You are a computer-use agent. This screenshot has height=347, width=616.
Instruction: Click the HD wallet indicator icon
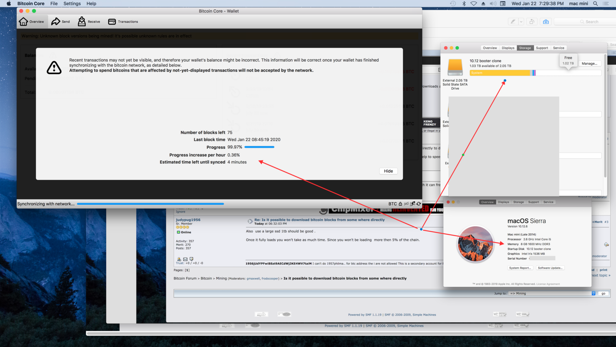406,204
